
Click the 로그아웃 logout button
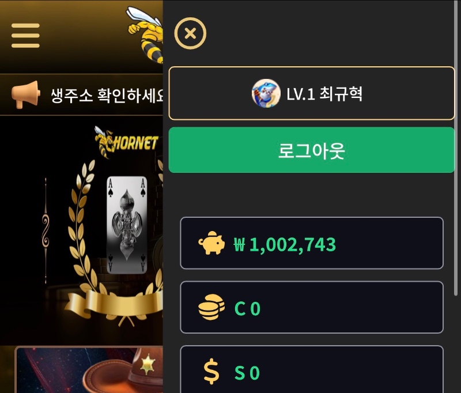click(x=312, y=150)
